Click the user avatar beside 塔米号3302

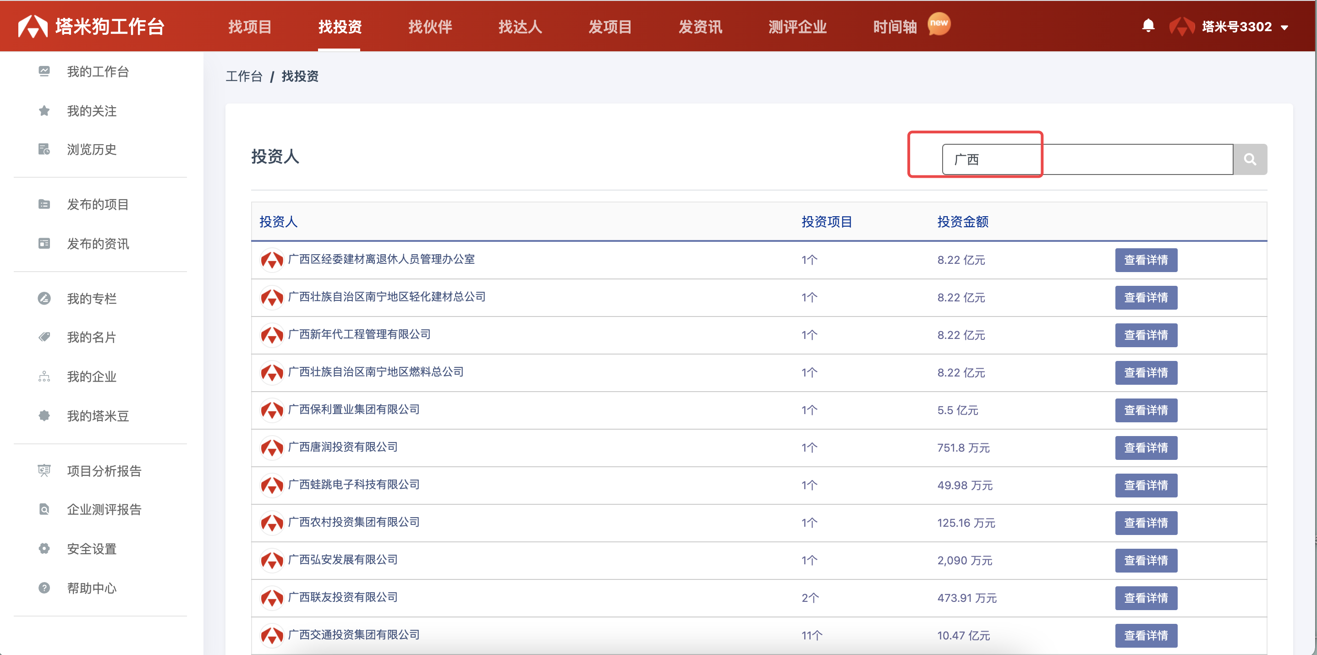point(1182,27)
